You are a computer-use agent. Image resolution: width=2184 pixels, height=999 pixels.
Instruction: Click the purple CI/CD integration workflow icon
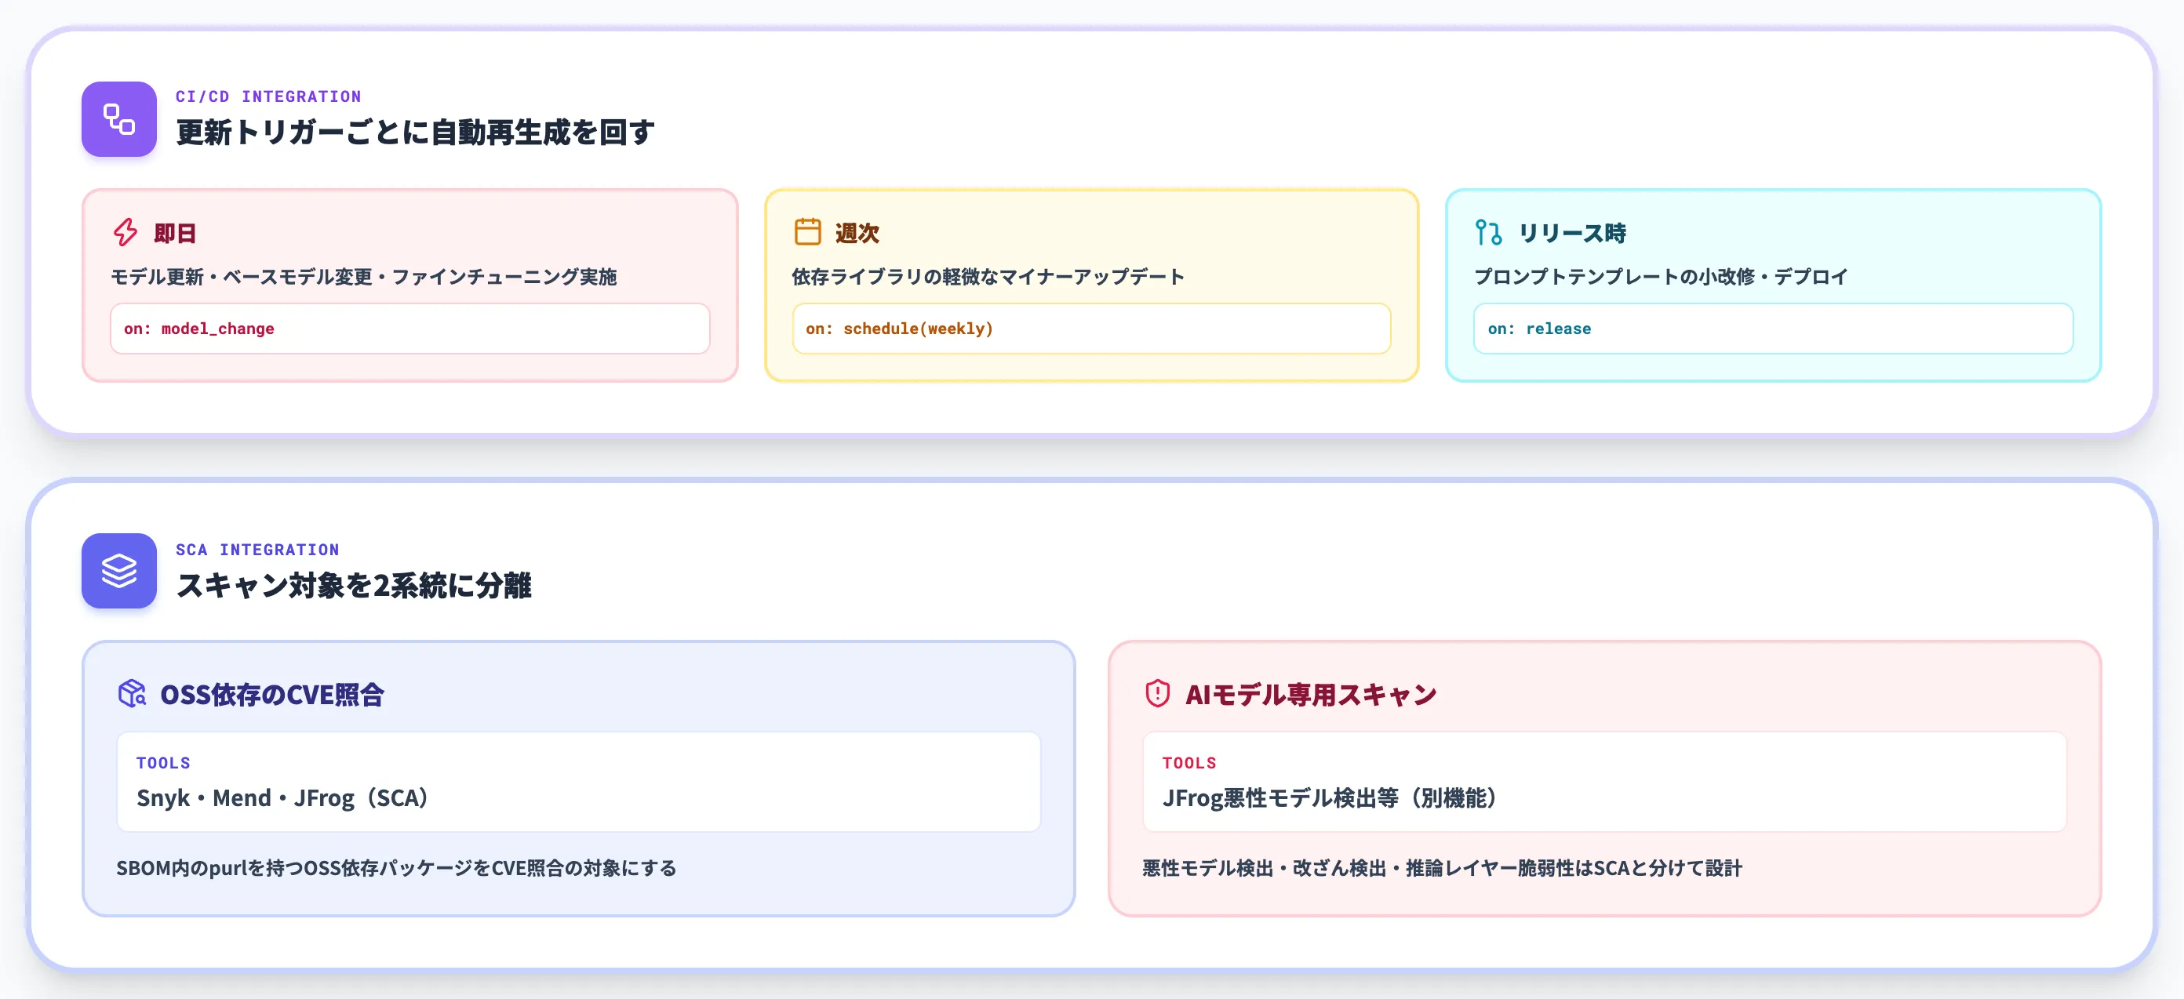coord(118,118)
